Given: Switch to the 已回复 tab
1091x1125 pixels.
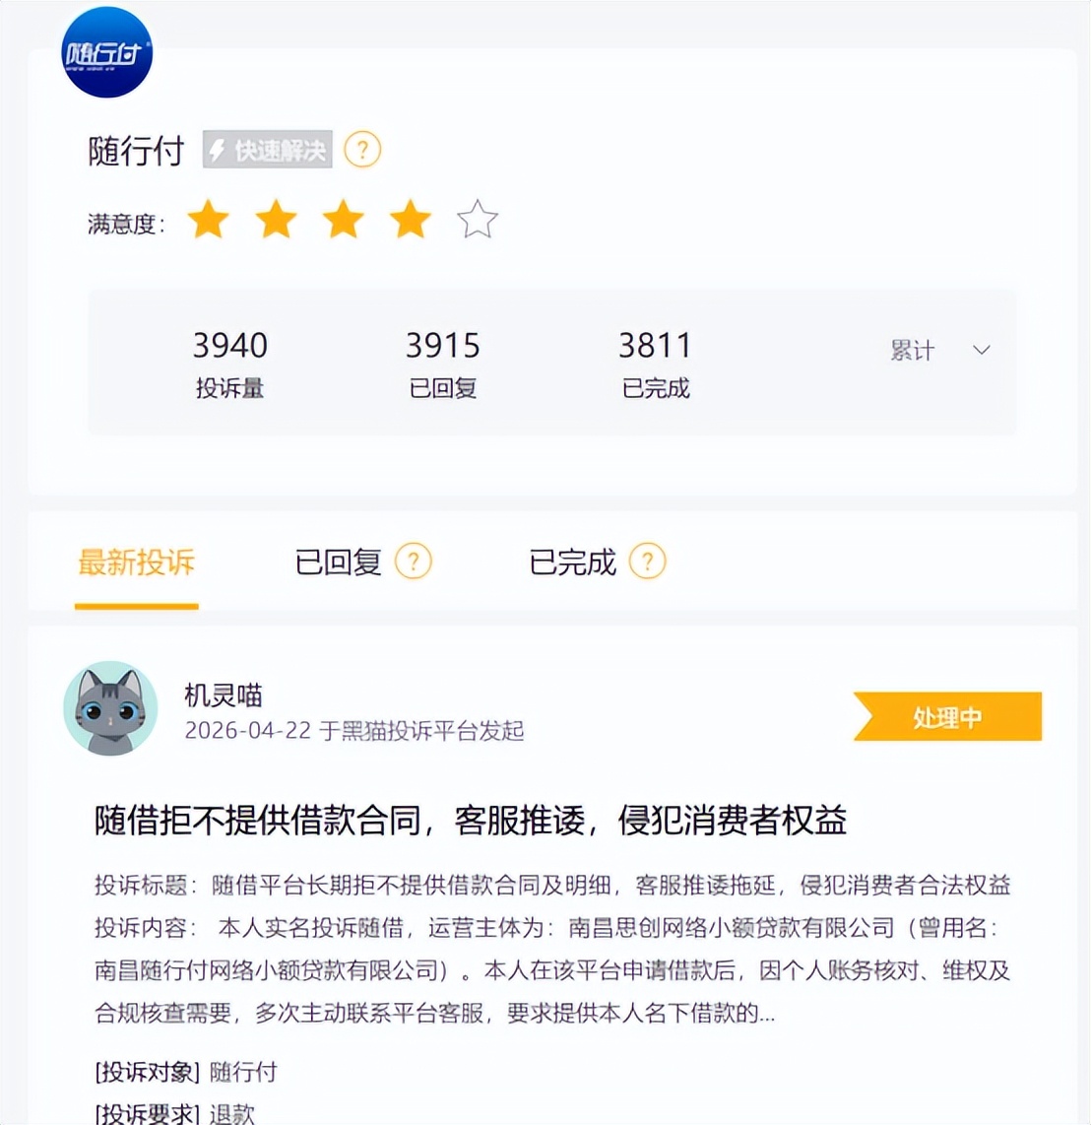Looking at the screenshot, I should point(338,562).
